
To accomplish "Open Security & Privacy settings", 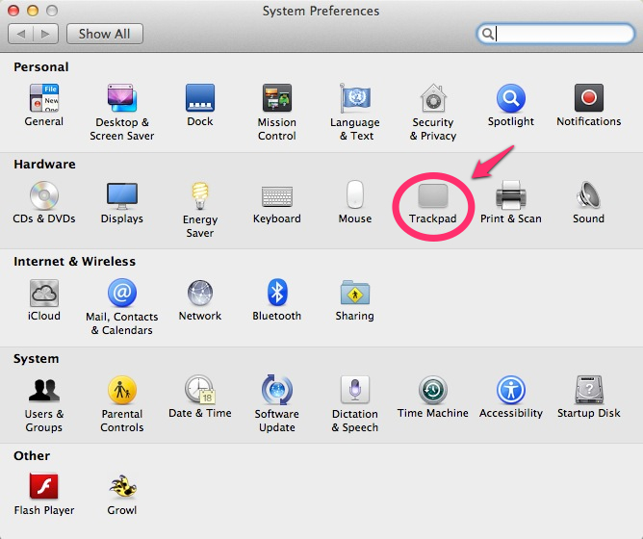I will click(432, 99).
